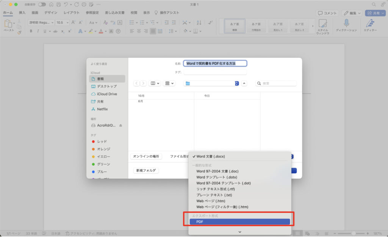Image resolution: width=388 pixels, height=237 pixels.
Task: Select iCloud Drive in the sidebar
Action: coord(107,94)
